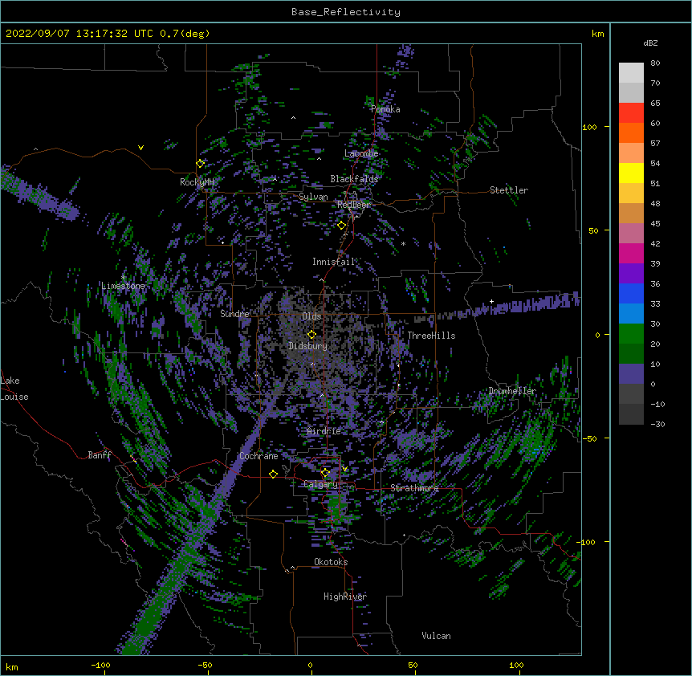Image resolution: width=692 pixels, height=676 pixels.
Task: Click the Sundre label
Action: click(234, 314)
